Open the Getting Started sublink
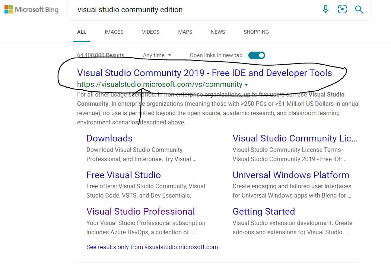Image resolution: width=391 pixels, height=264 pixels. [x=264, y=211]
